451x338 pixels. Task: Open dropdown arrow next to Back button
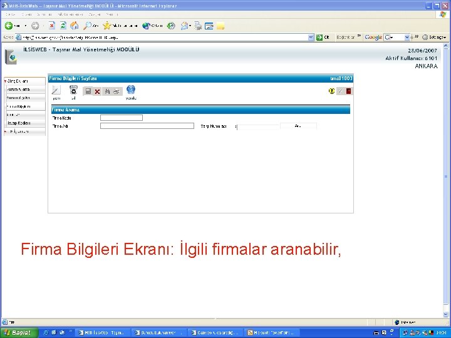[25, 26]
